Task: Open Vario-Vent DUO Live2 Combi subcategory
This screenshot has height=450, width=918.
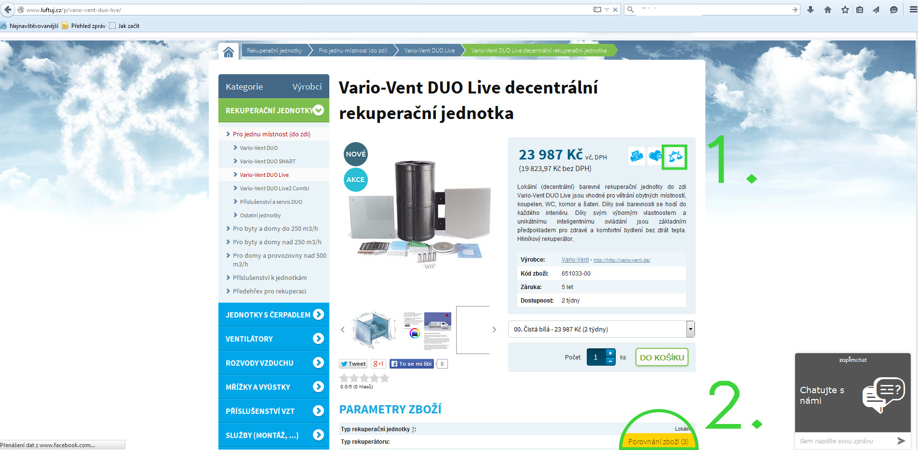Action: coord(274,188)
